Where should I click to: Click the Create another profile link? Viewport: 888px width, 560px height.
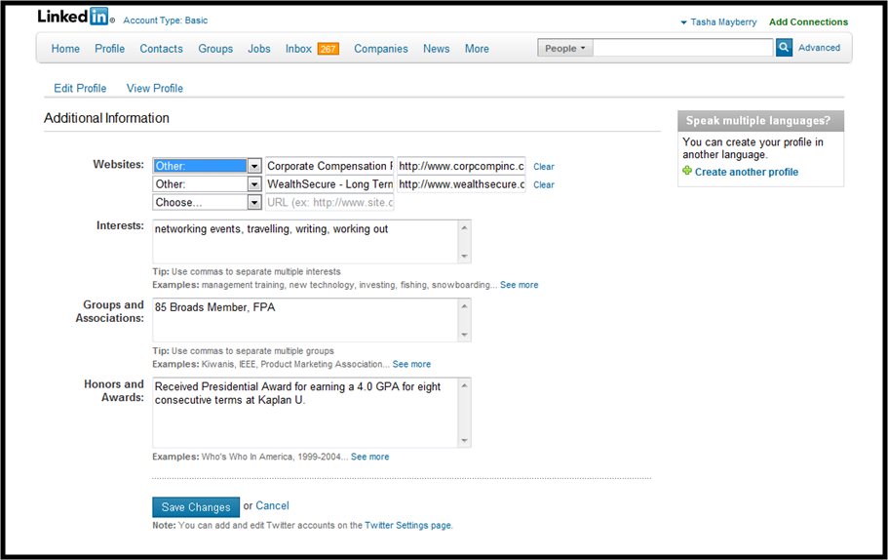pos(747,172)
